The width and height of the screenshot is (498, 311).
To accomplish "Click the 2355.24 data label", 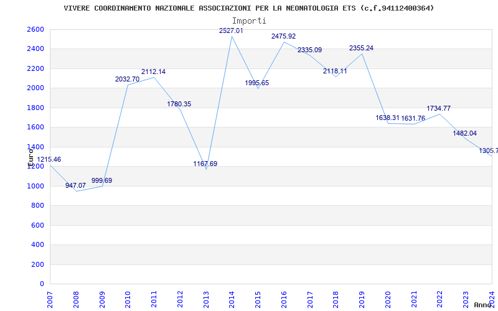I will pyautogui.click(x=362, y=49).
